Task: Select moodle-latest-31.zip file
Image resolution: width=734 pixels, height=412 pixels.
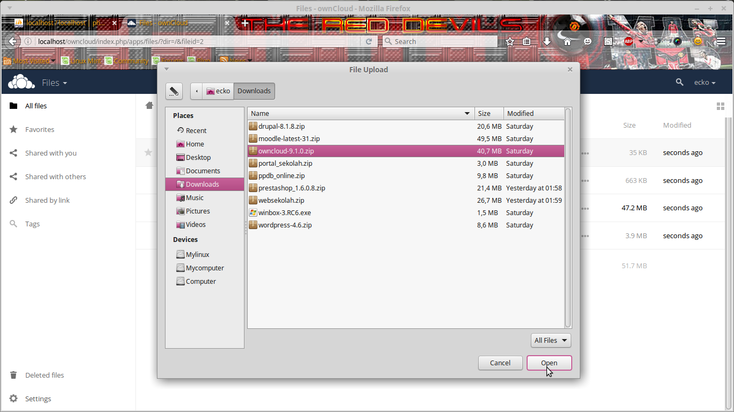Action: click(406, 138)
